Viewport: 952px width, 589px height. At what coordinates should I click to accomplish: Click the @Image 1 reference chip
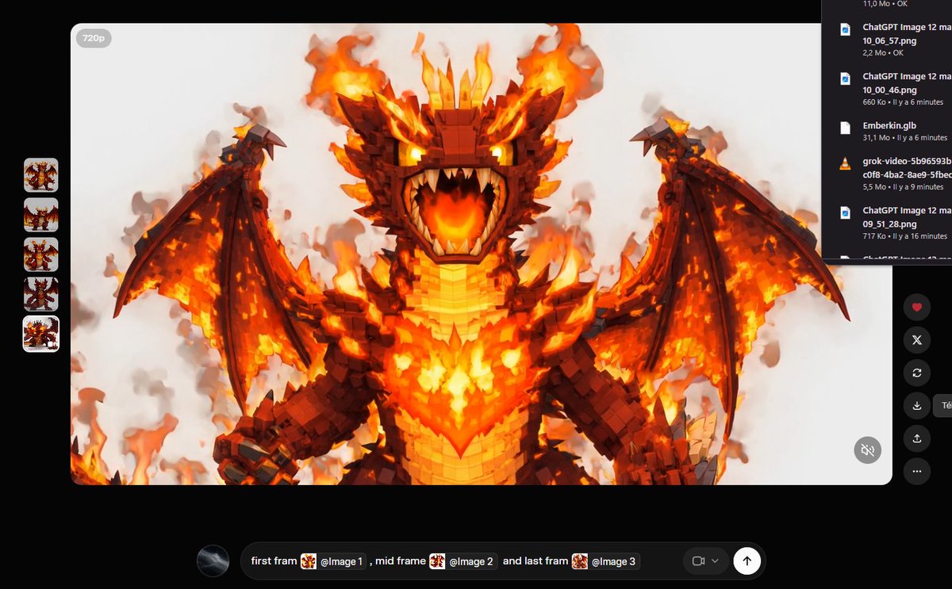click(x=334, y=561)
